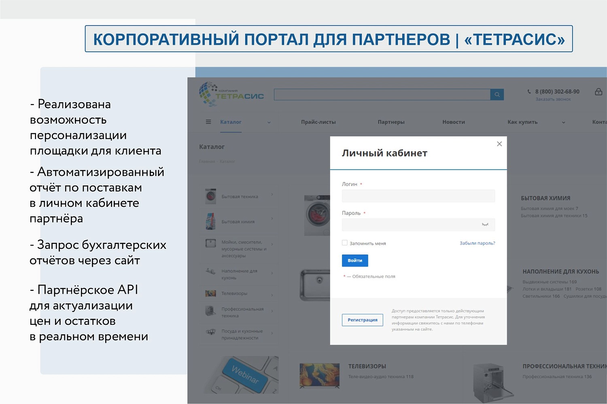Open the Розетки 108 link
This screenshot has height=404, width=607.
coord(588,289)
